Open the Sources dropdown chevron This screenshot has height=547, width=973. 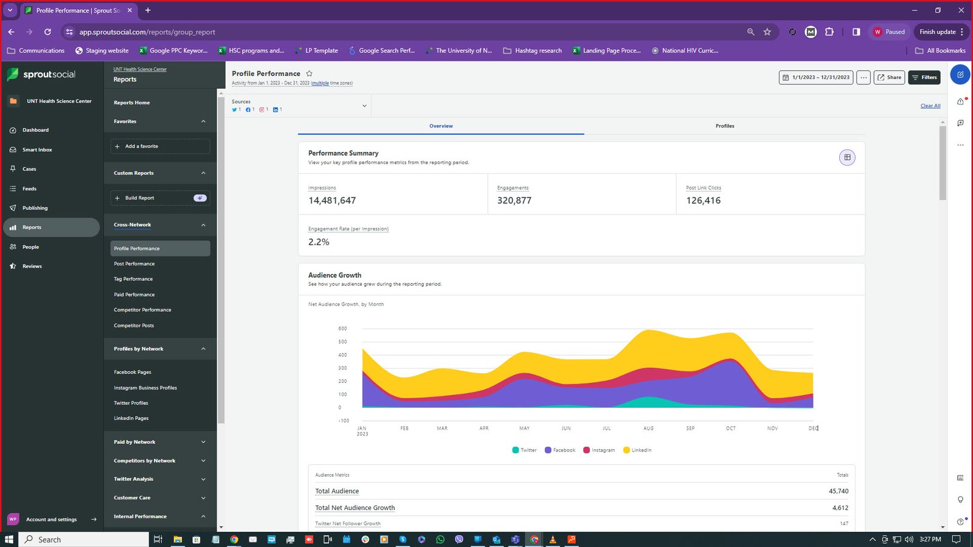click(x=364, y=106)
